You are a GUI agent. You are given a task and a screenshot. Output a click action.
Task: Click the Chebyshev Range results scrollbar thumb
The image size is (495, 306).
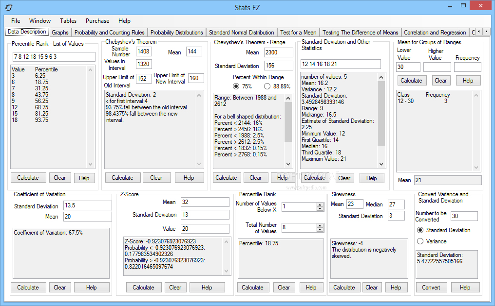point(288,122)
